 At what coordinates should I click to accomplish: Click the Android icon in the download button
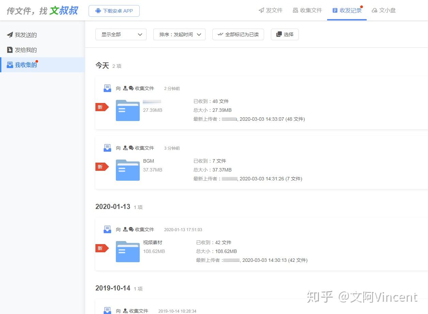coord(98,11)
